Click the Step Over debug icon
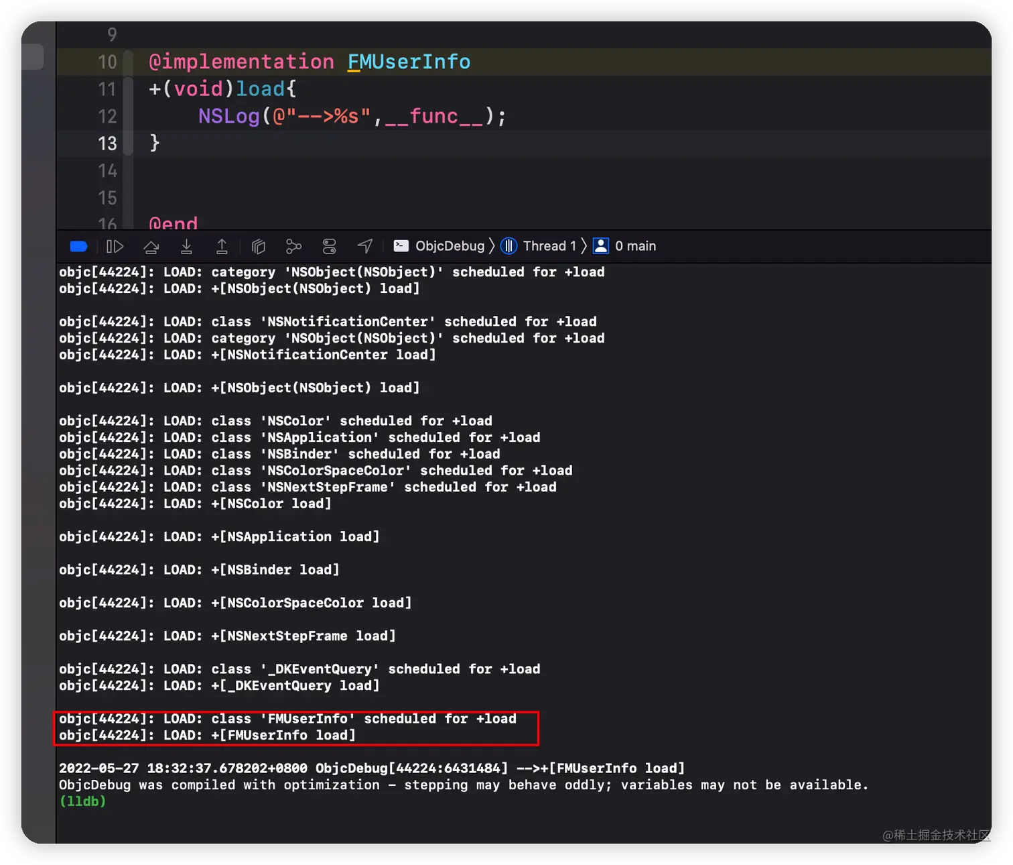1013x865 pixels. tap(151, 246)
